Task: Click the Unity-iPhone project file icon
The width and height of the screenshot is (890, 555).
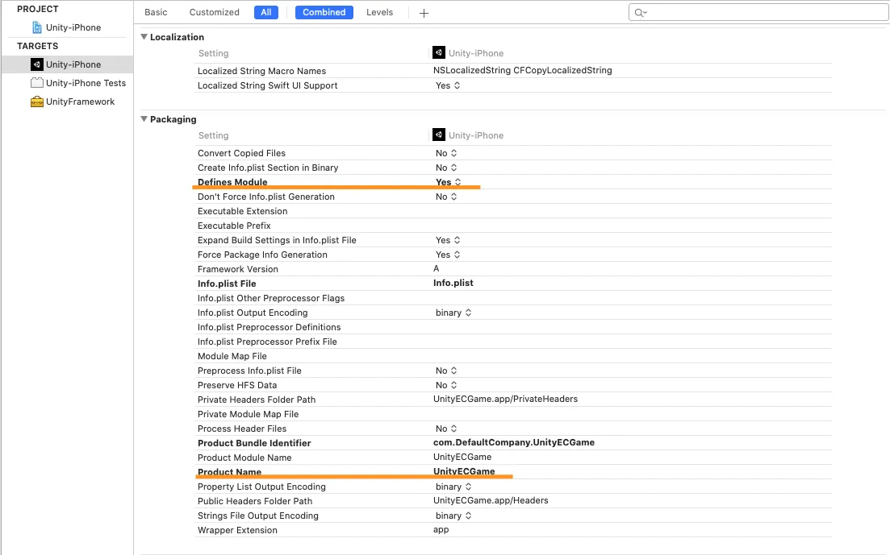Action: 37,27
